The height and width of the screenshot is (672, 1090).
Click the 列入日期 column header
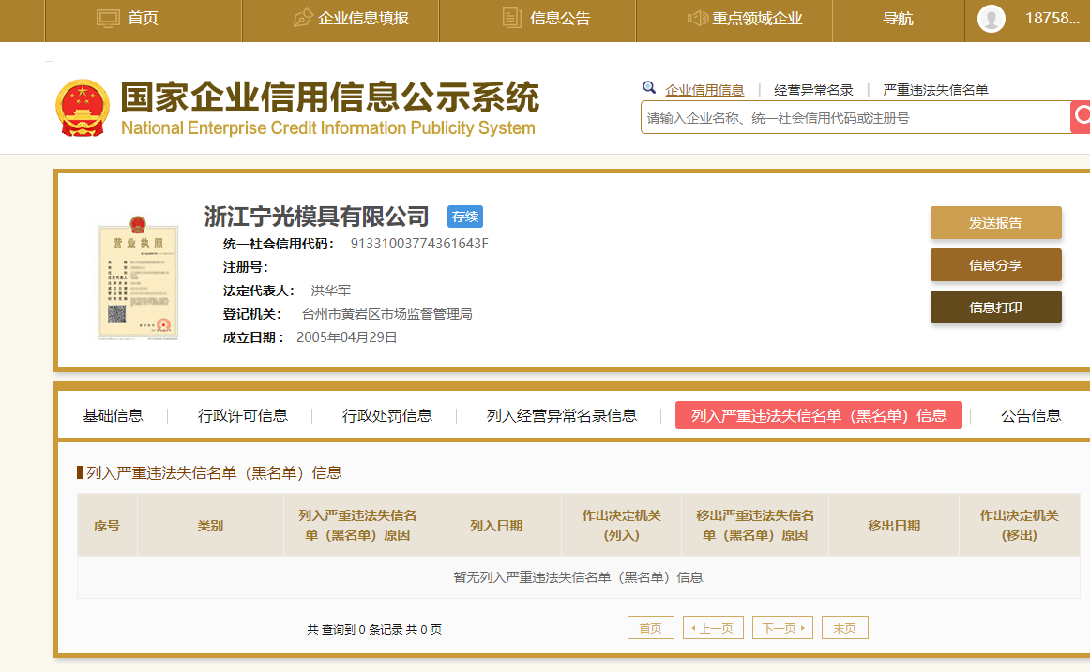click(x=496, y=526)
